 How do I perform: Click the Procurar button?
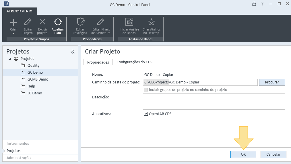[272, 82]
